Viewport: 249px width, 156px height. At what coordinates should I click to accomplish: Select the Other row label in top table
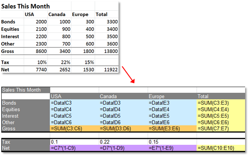(8, 44)
